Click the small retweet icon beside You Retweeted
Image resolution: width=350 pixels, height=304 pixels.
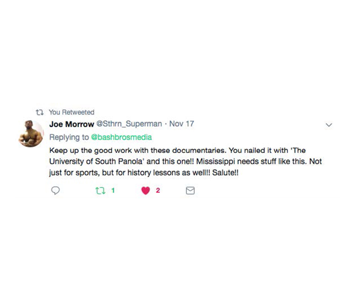pyautogui.click(x=40, y=112)
